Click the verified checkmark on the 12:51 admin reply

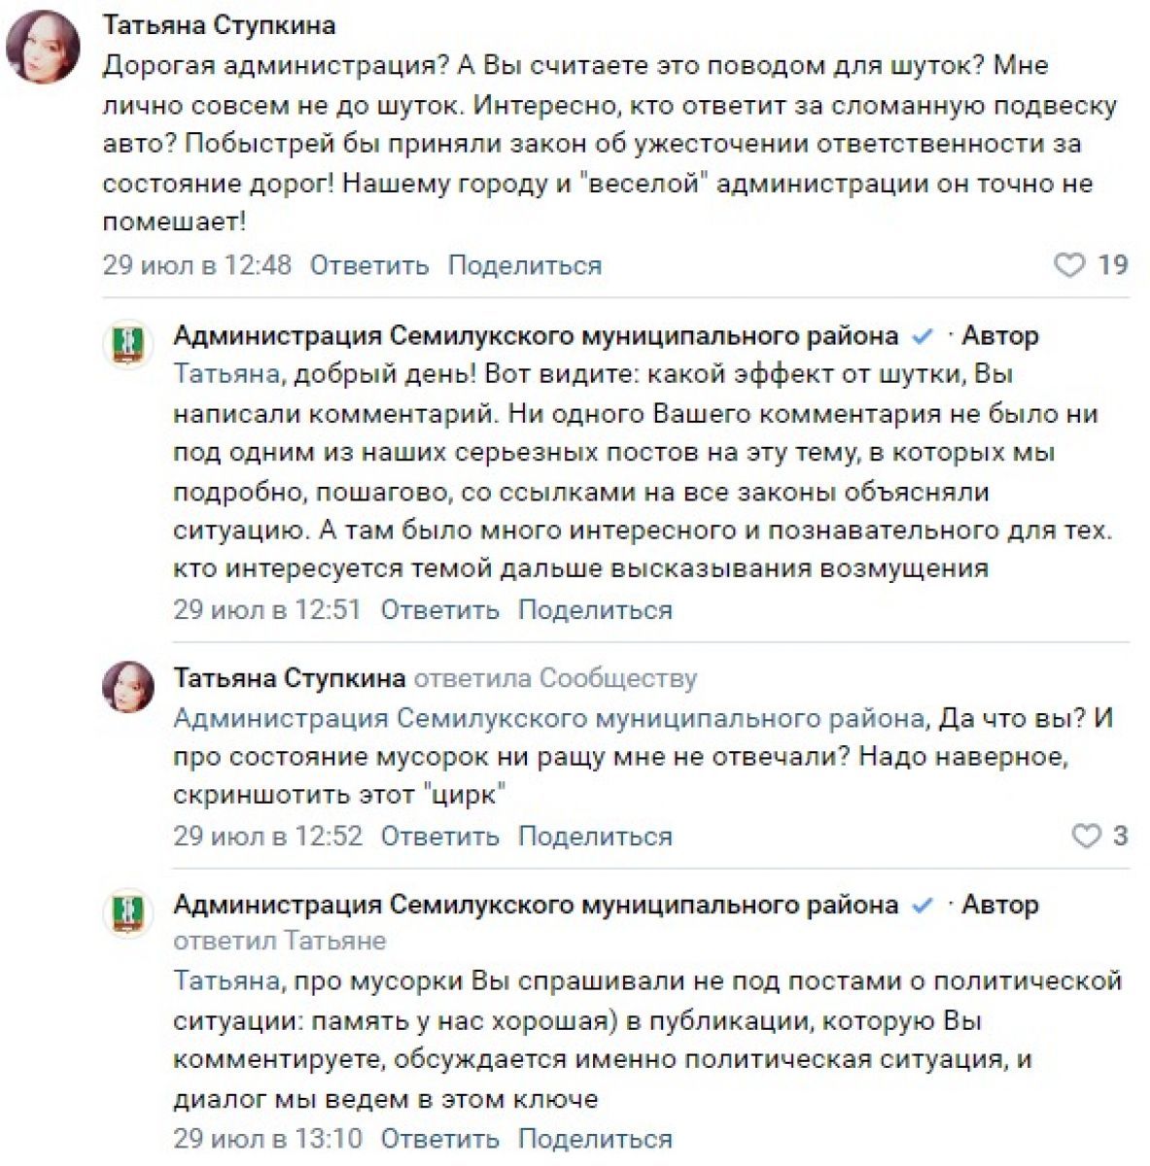coord(922,336)
